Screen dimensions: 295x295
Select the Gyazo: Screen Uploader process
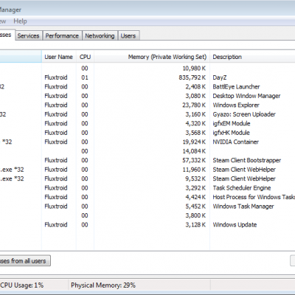[147, 114]
